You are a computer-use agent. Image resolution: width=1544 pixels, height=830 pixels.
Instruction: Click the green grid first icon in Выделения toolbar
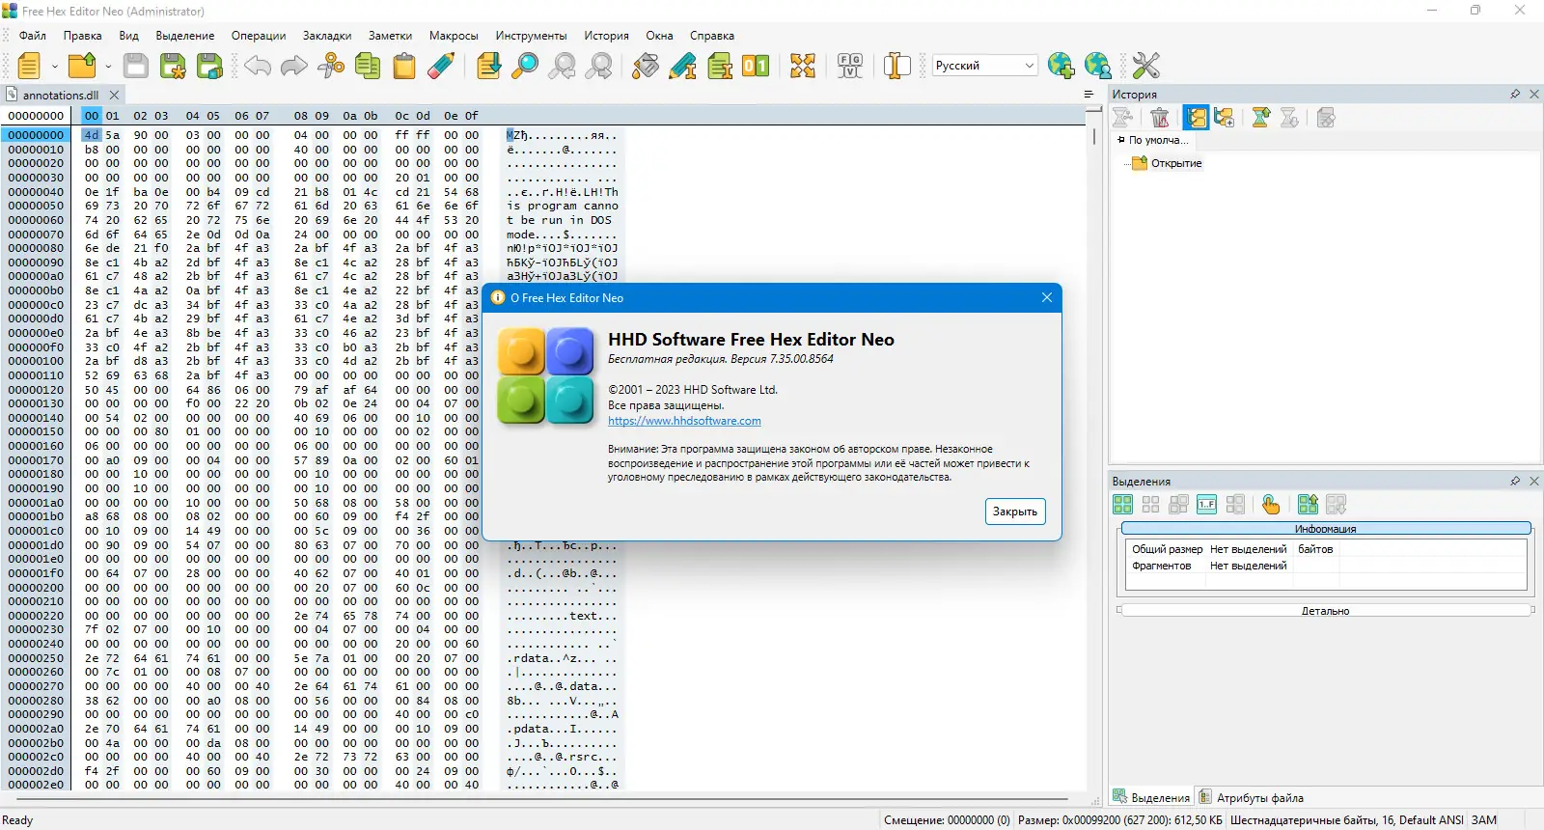[1122, 505]
